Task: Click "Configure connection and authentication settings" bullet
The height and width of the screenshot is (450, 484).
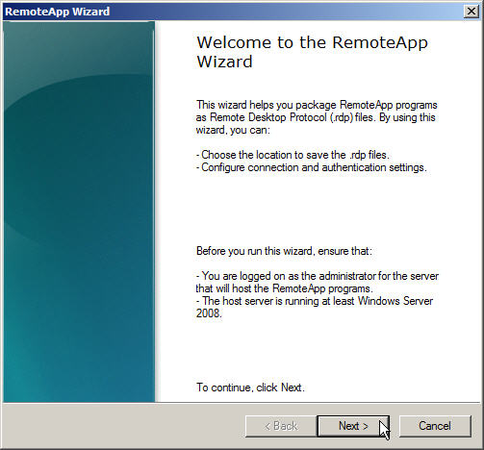Action: pyautogui.click(x=312, y=167)
